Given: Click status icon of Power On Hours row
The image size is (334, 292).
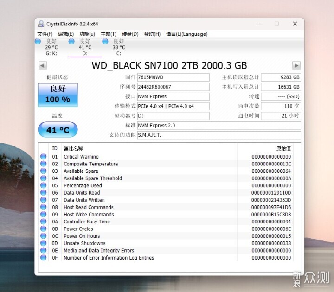Looking at the screenshot, I should pos(44,236).
